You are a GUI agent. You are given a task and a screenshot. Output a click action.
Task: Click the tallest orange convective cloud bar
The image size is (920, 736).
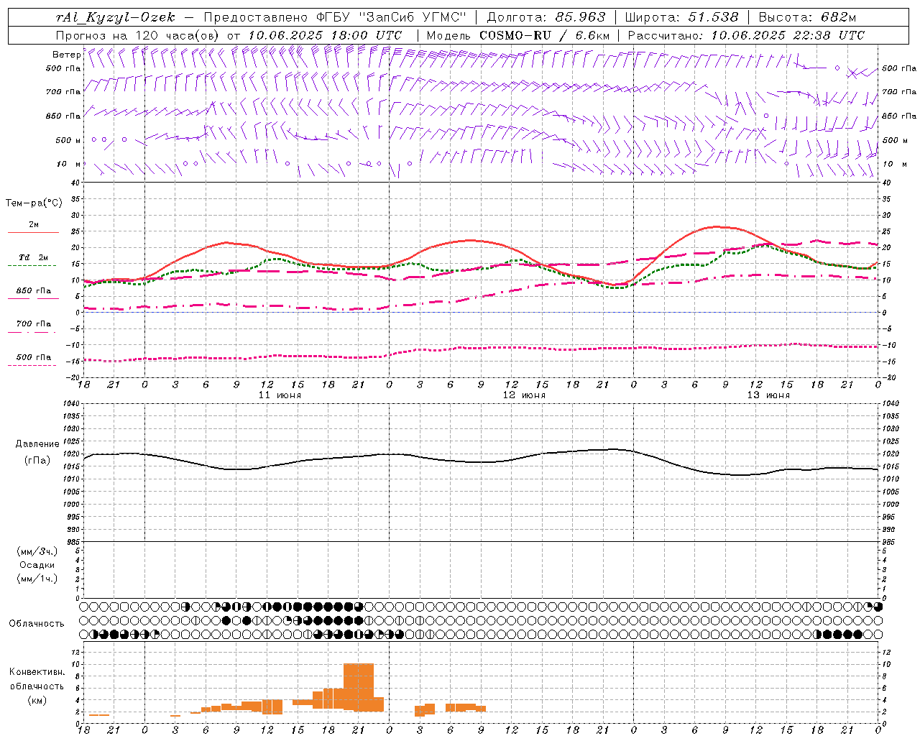359,687
